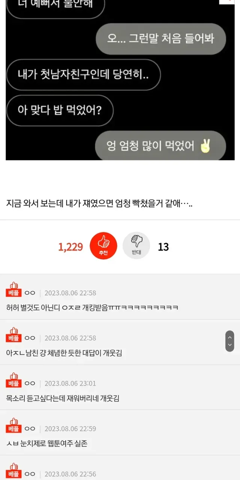Click the ㅇㅇ nickname on the 22:59 comment
240x480 pixels.
point(30,429)
